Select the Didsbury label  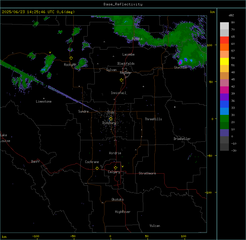(109, 123)
